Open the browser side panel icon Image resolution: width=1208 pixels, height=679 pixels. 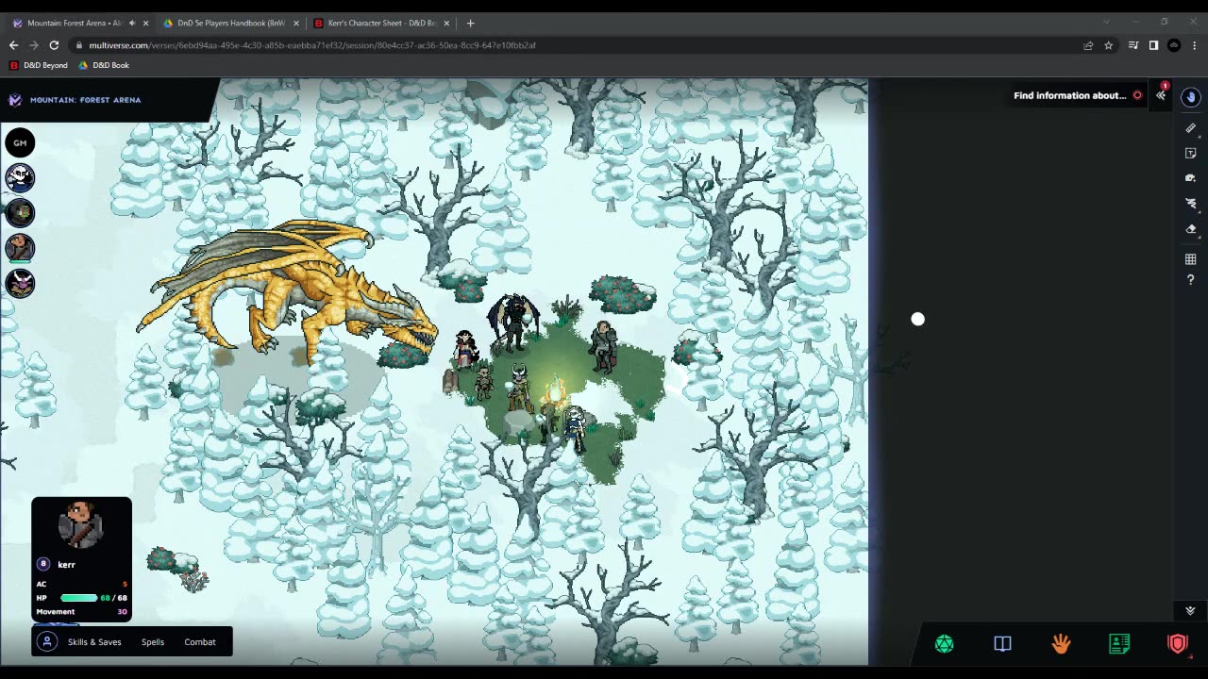coord(1153,45)
